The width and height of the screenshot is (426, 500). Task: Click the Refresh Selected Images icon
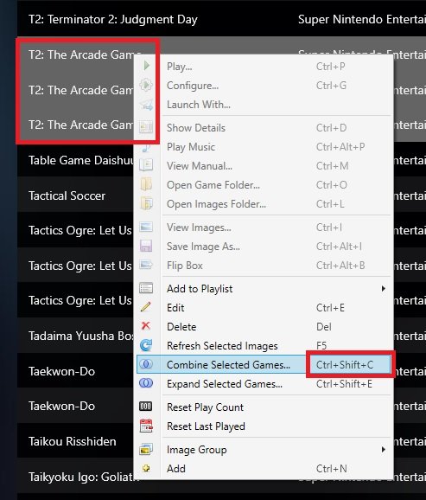[146, 345]
